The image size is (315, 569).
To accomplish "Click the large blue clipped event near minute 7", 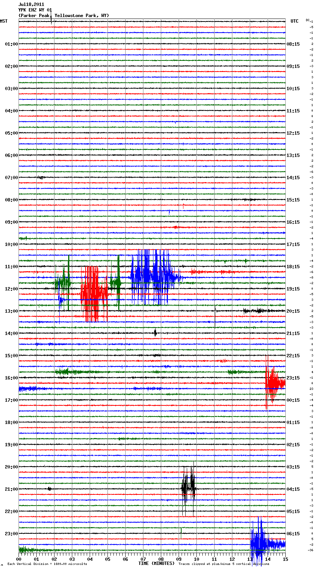I will click(x=156, y=277).
